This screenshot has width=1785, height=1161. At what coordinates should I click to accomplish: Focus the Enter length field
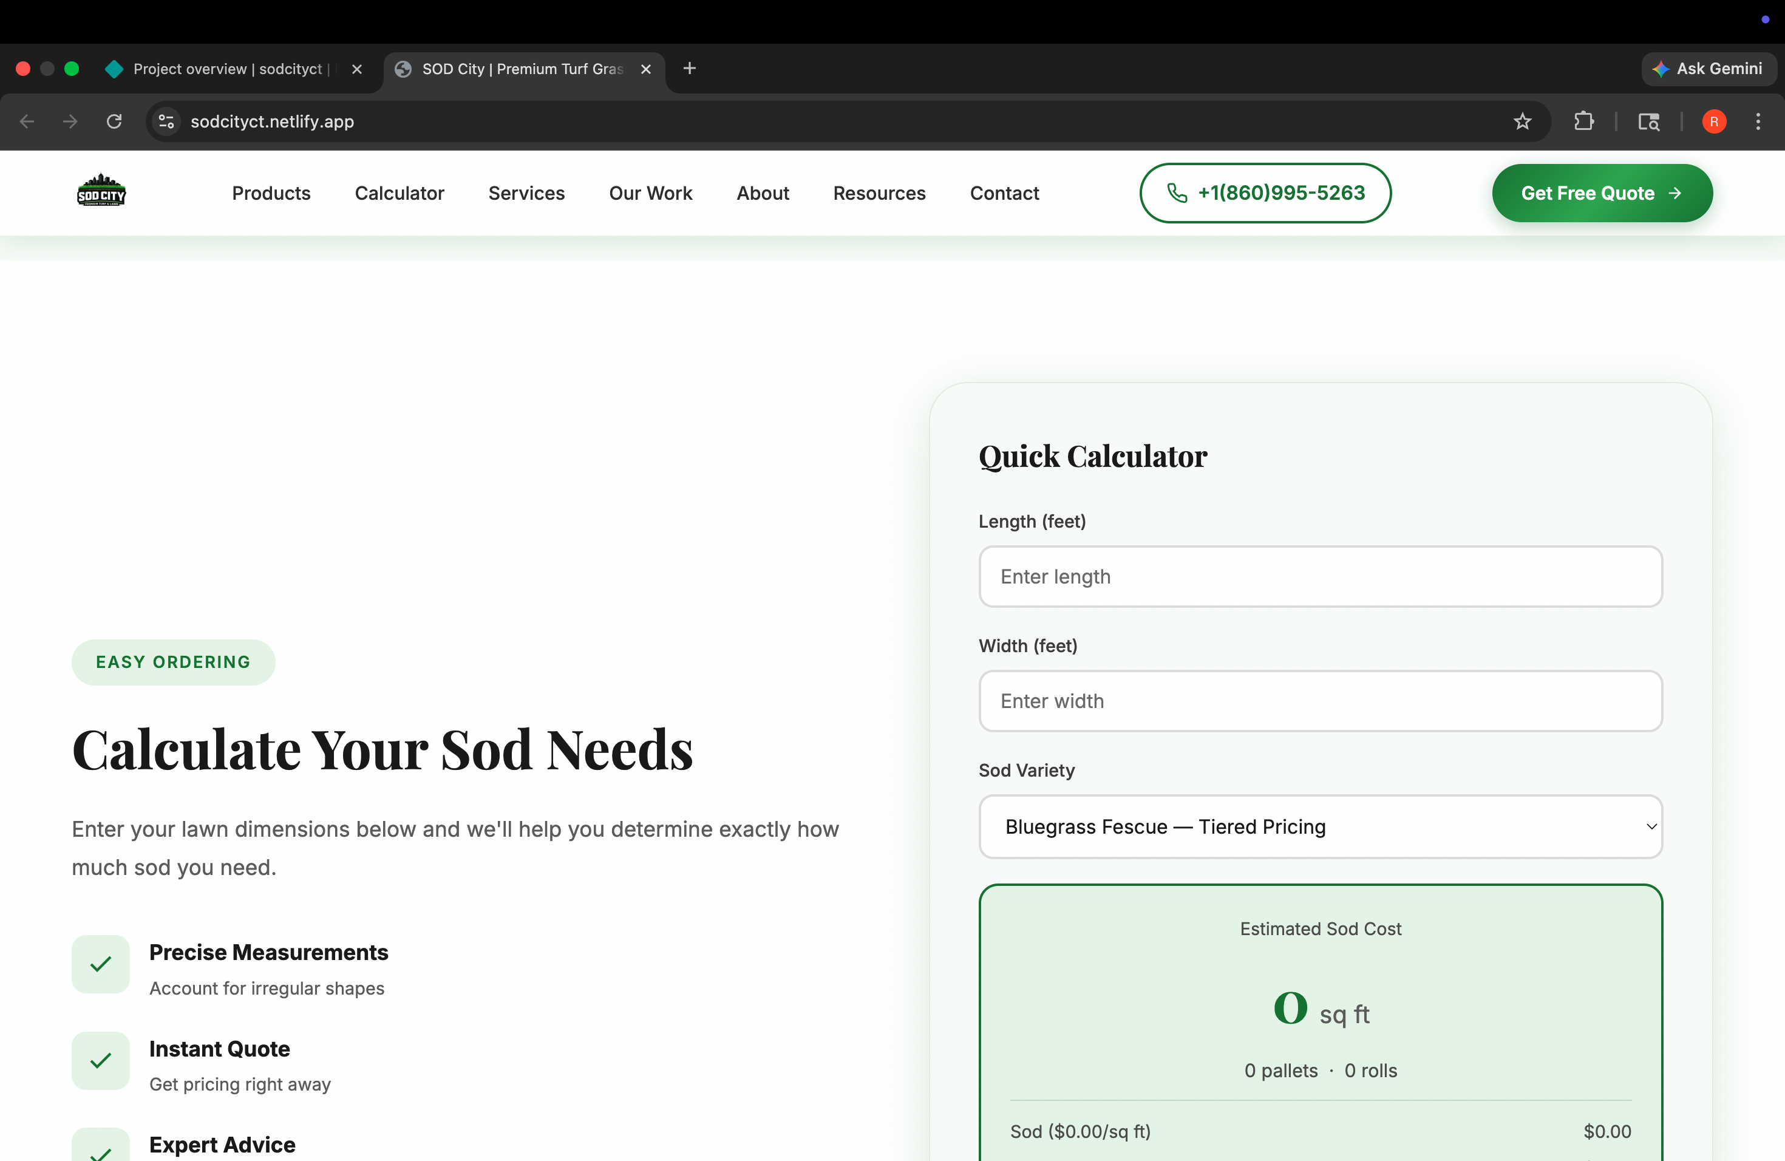[1320, 577]
